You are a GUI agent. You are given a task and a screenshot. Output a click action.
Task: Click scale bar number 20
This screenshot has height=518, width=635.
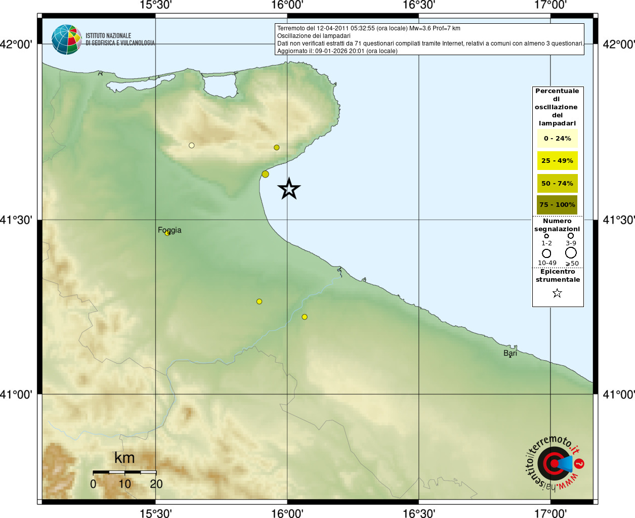(156, 484)
